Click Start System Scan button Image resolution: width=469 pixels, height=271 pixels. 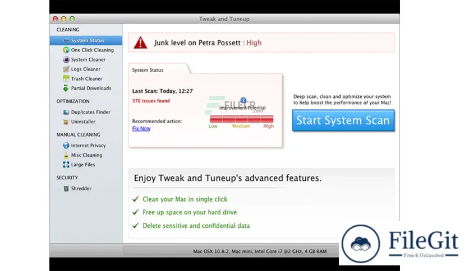click(x=343, y=120)
